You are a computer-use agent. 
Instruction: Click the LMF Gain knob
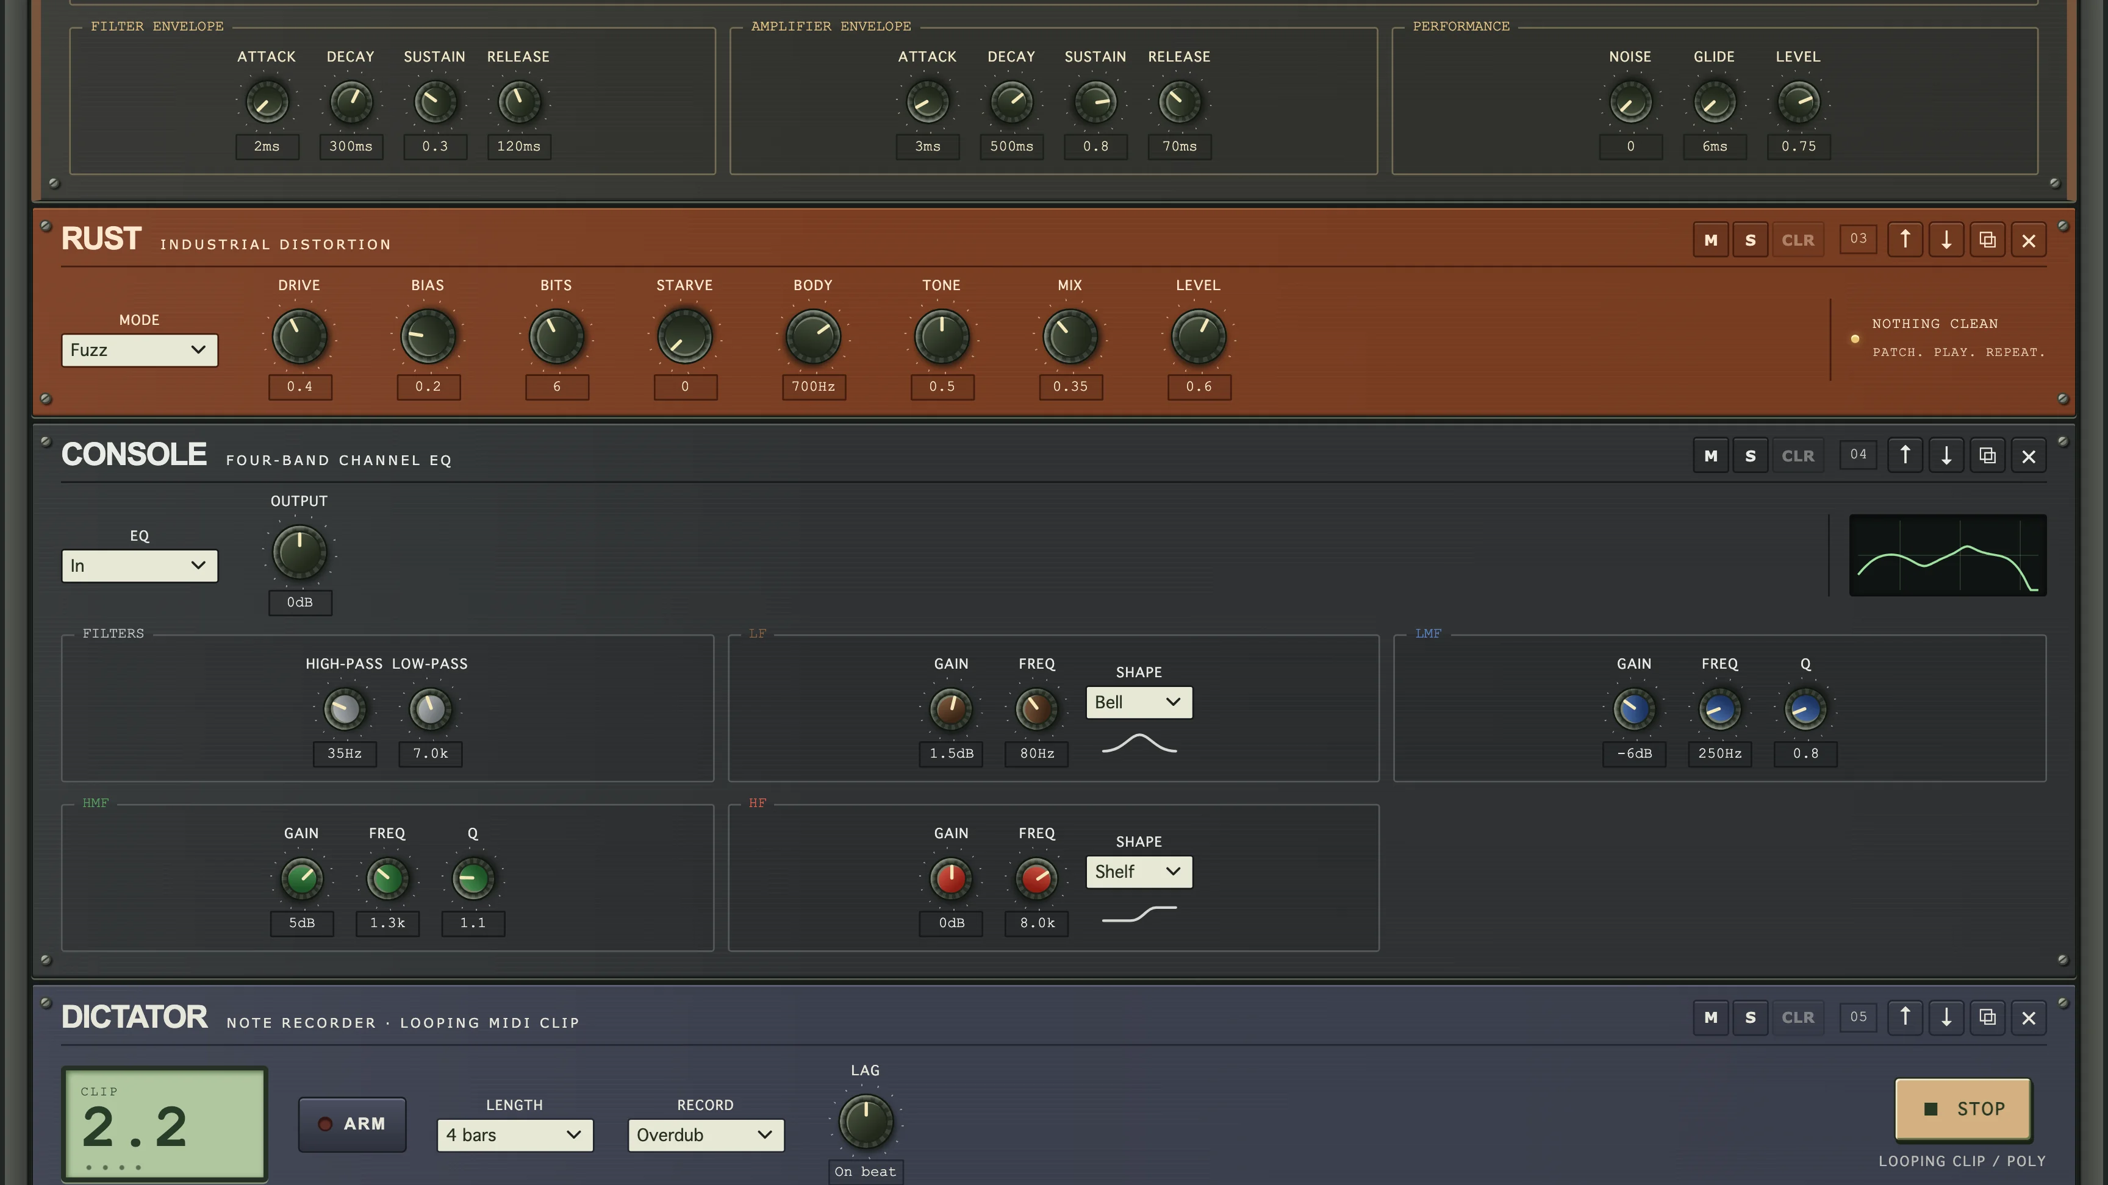pyautogui.click(x=1633, y=709)
